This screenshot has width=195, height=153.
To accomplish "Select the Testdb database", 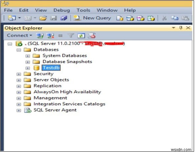I will tap(51, 68).
